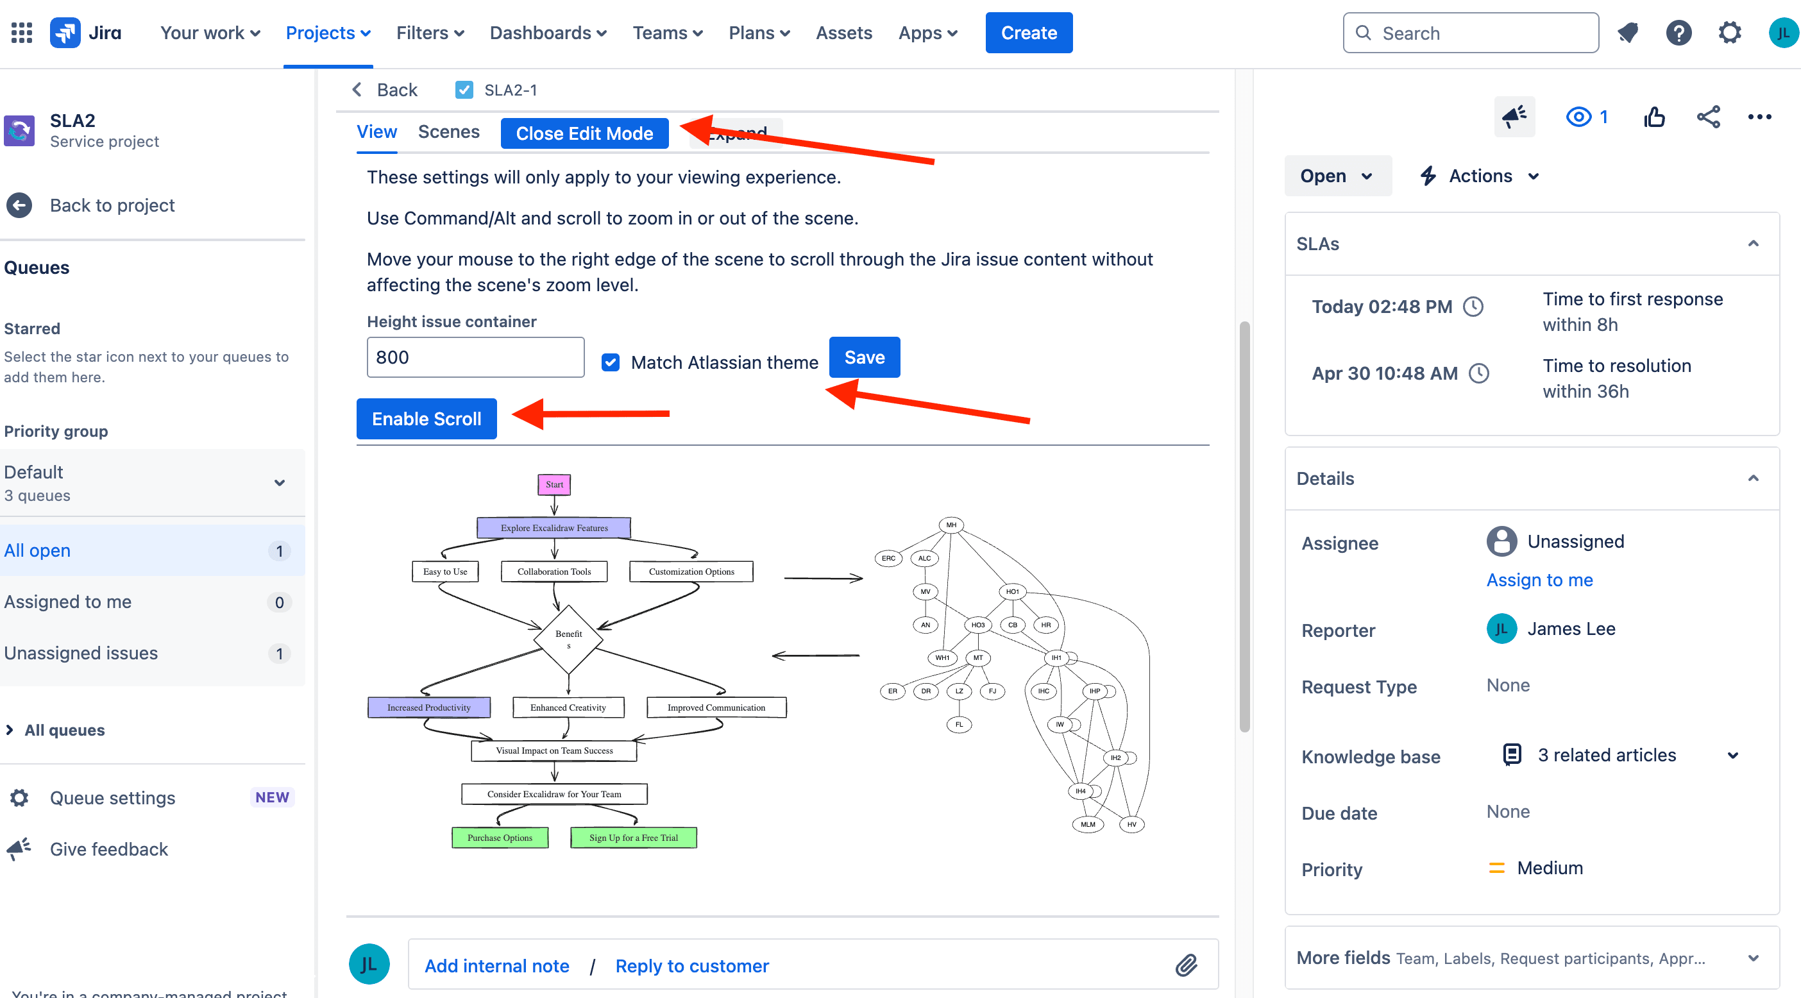Screen dimensions: 1801x998
Task: Switch to the View tab
Action: [x=377, y=131]
